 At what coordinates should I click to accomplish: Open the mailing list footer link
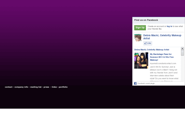tap(36, 87)
